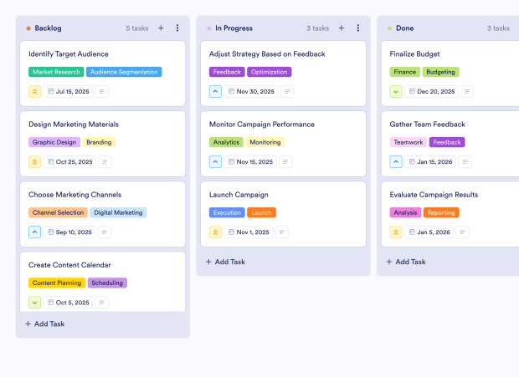Click priority icon on Identify Target Audience

click(35, 92)
